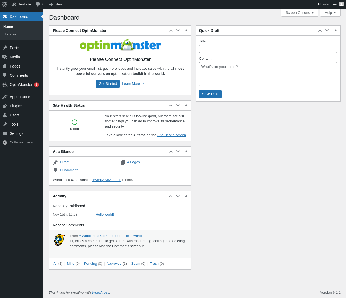The height and width of the screenshot is (298, 346).
Task: Open the Howdy, user account menu
Action: click(331, 4)
